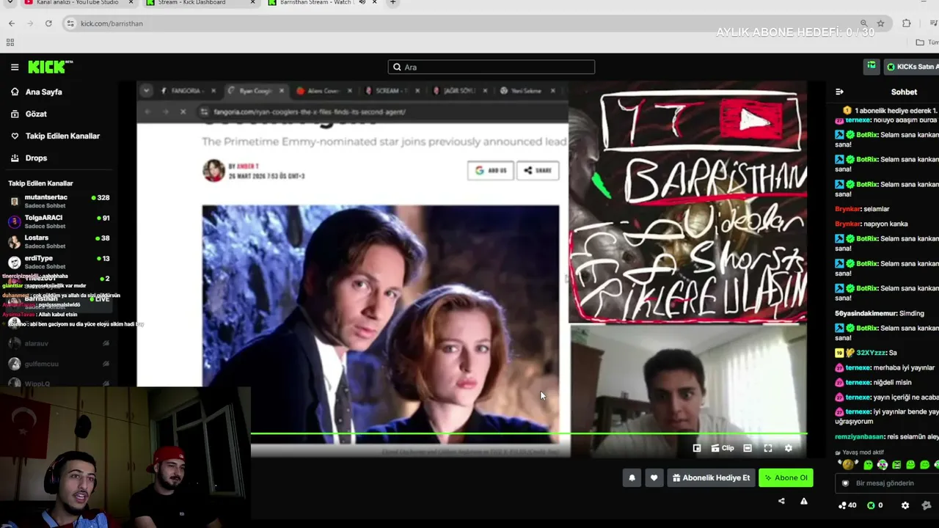Open the Brynkar user saying selamlar

847,209
